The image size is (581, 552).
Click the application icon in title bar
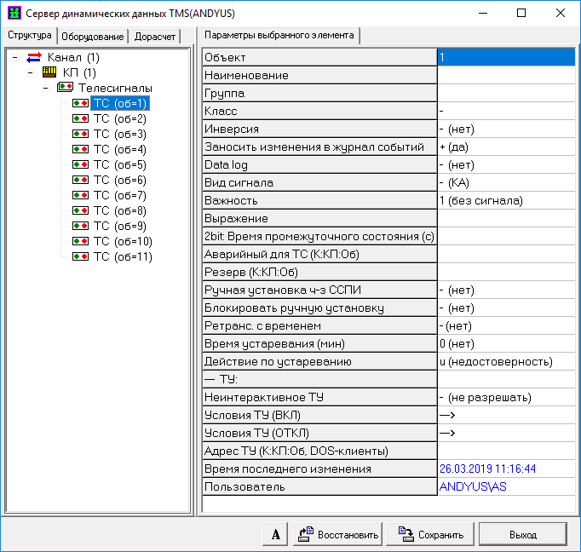coord(14,14)
